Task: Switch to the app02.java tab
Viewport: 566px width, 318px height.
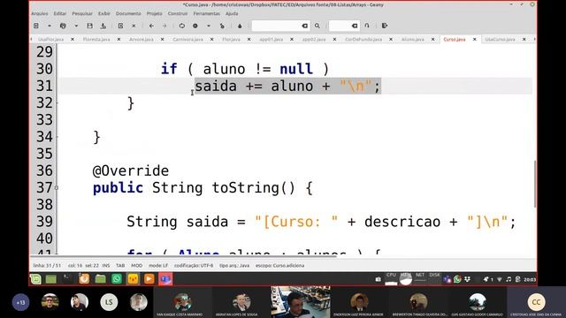Action: [x=314, y=39]
